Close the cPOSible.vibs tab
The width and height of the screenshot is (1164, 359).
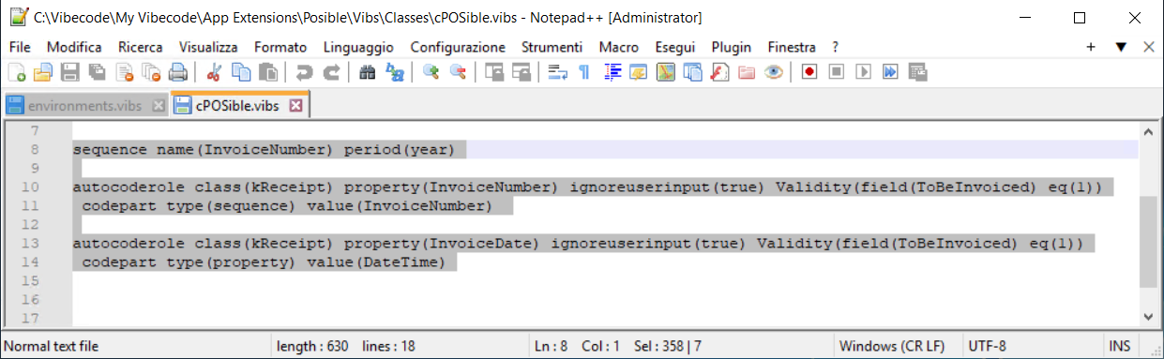tap(295, 106)
